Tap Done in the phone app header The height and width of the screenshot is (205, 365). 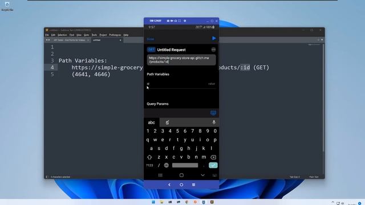click(x=151, y=39)
